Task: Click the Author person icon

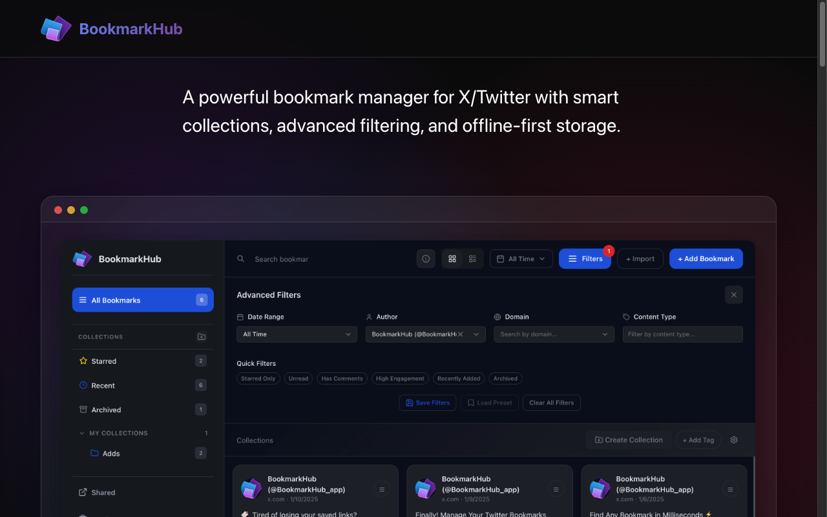Action: pyautogui.click(x=369, y=317)
